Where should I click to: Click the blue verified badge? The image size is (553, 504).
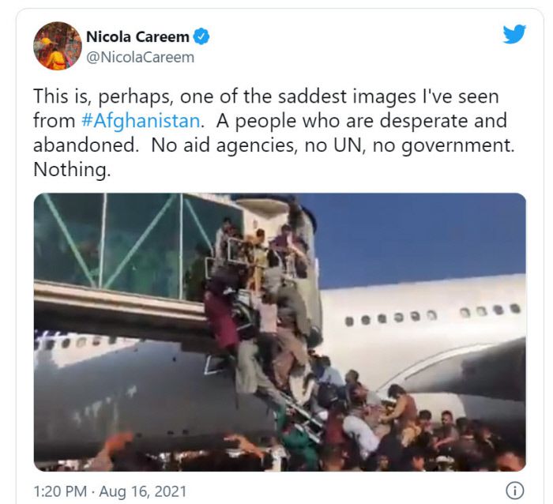pos(201,36)
